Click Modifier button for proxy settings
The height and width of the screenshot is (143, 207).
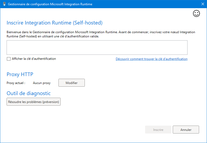point(72,83)
